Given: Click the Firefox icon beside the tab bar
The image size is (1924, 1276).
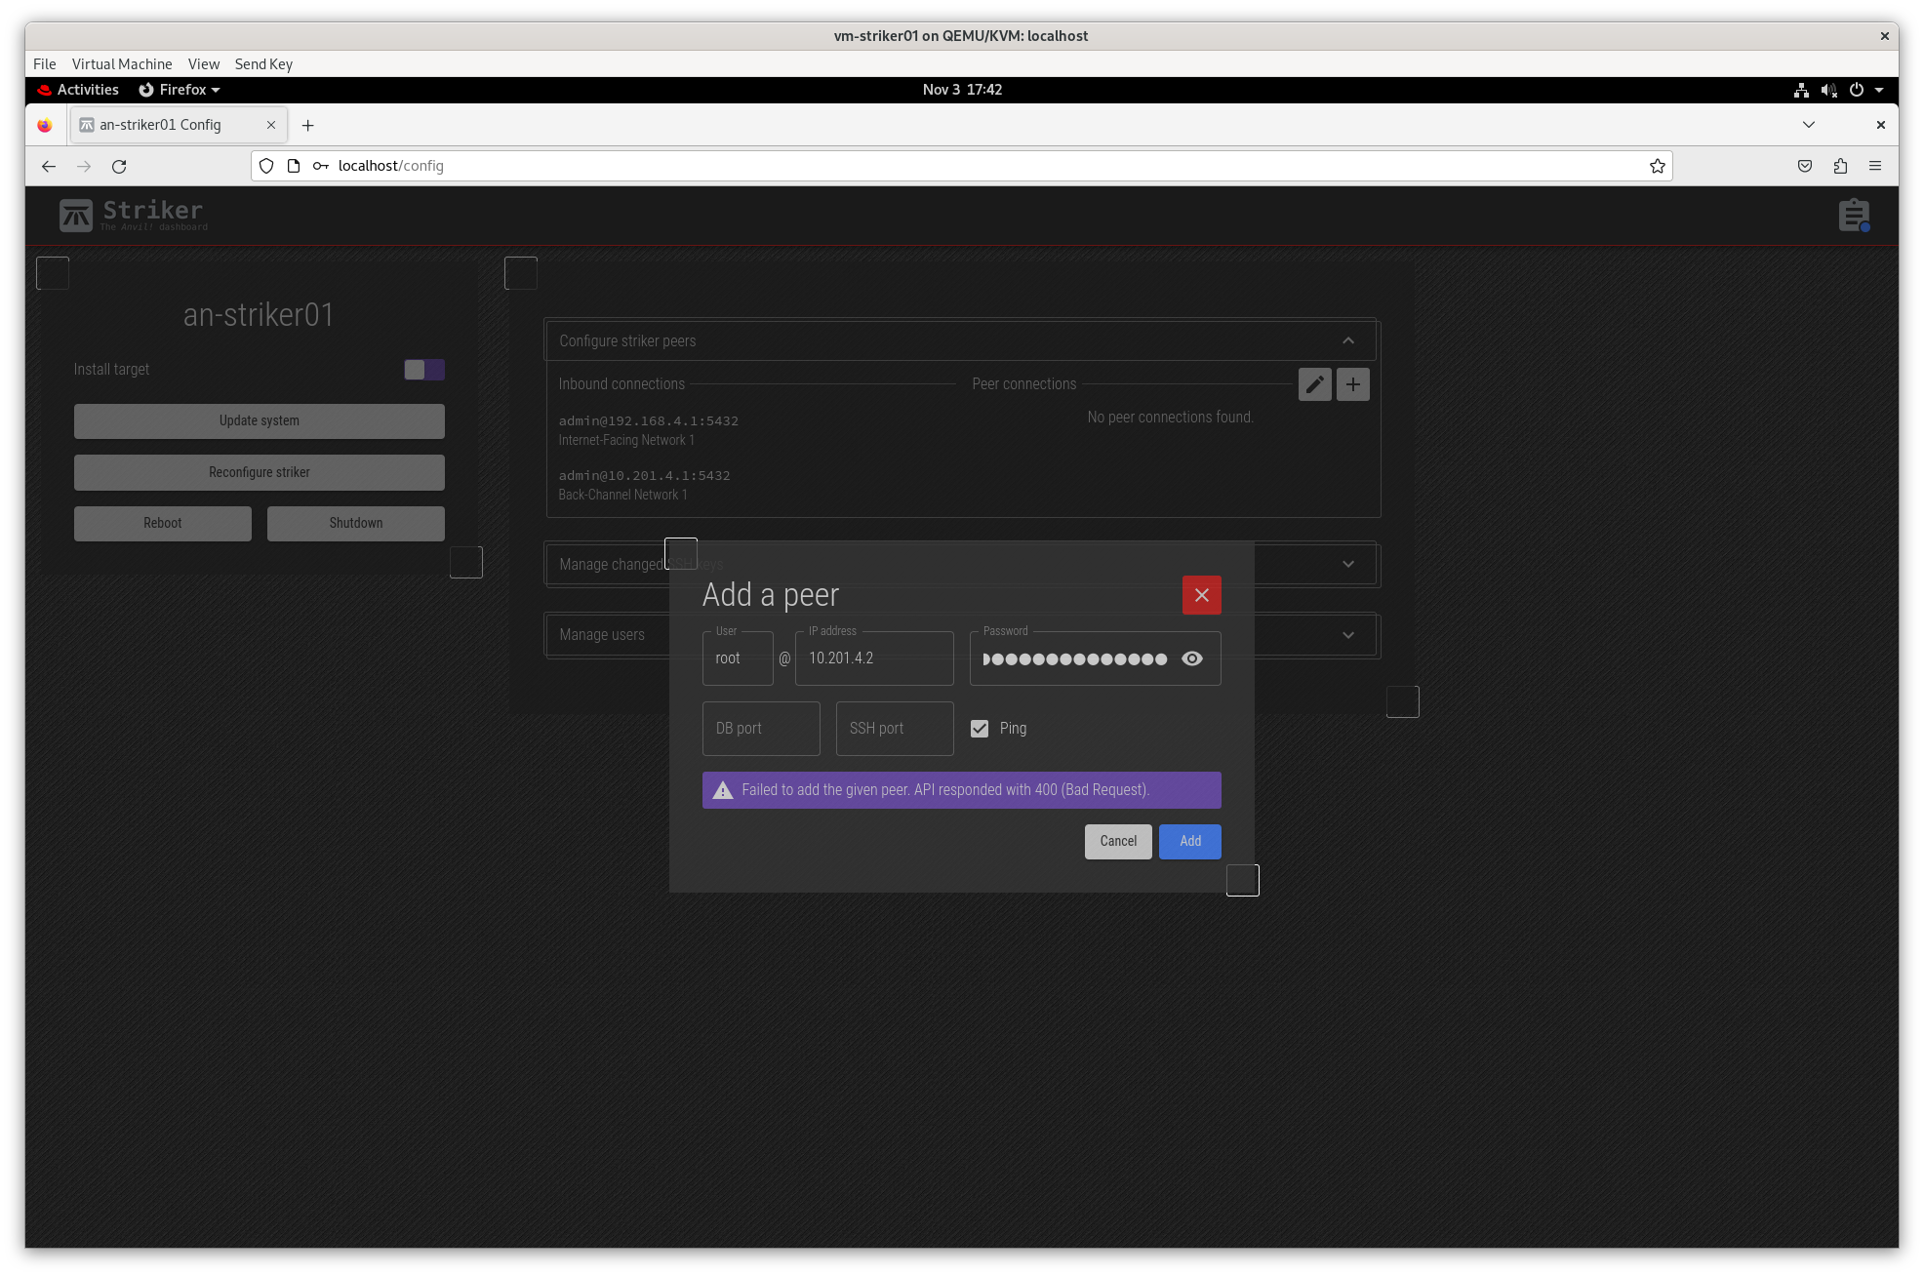Looking at the screenshot, I should (45, 125).
